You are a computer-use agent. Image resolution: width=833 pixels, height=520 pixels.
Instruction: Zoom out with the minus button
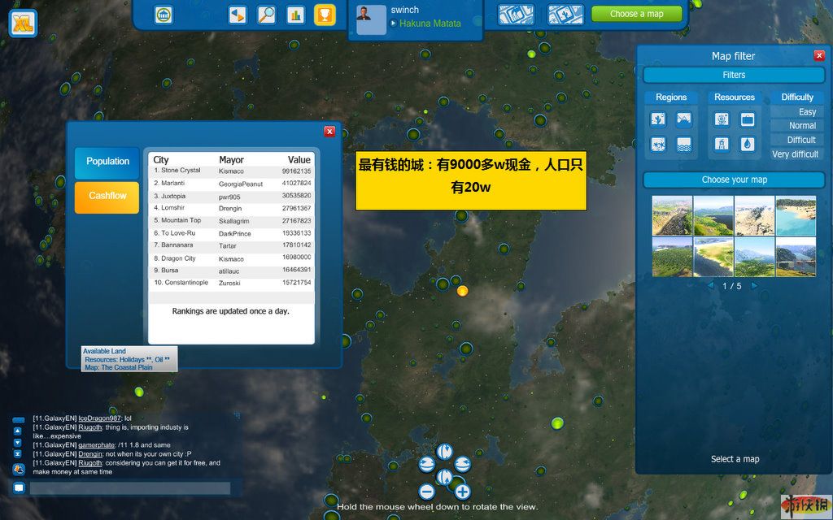tap(427, 492)
